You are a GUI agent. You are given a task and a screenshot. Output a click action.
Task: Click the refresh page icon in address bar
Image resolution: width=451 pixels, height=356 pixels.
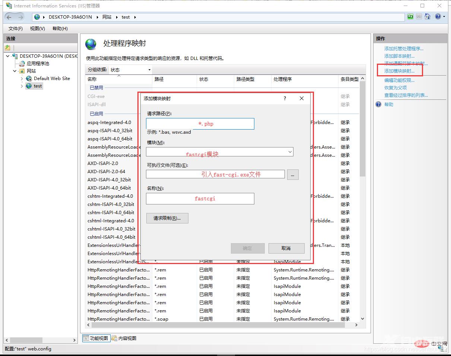(410, 17)
